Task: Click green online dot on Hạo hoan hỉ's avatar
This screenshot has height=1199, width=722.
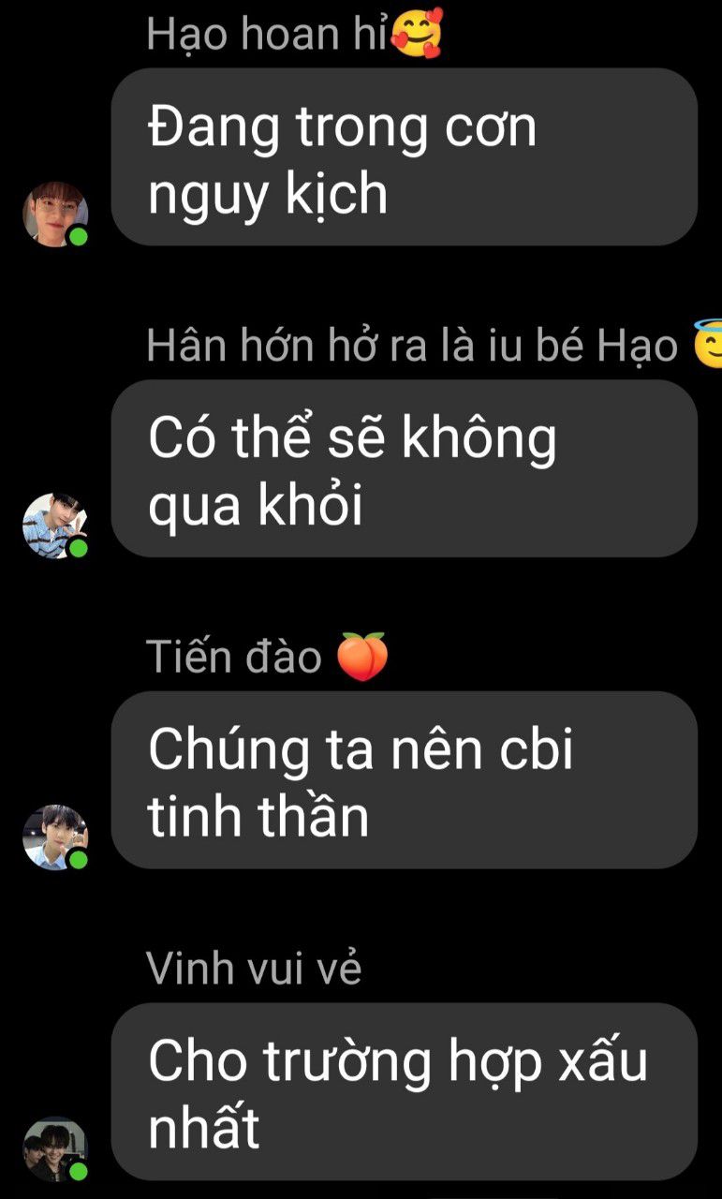Action: [x=79, y=236]
